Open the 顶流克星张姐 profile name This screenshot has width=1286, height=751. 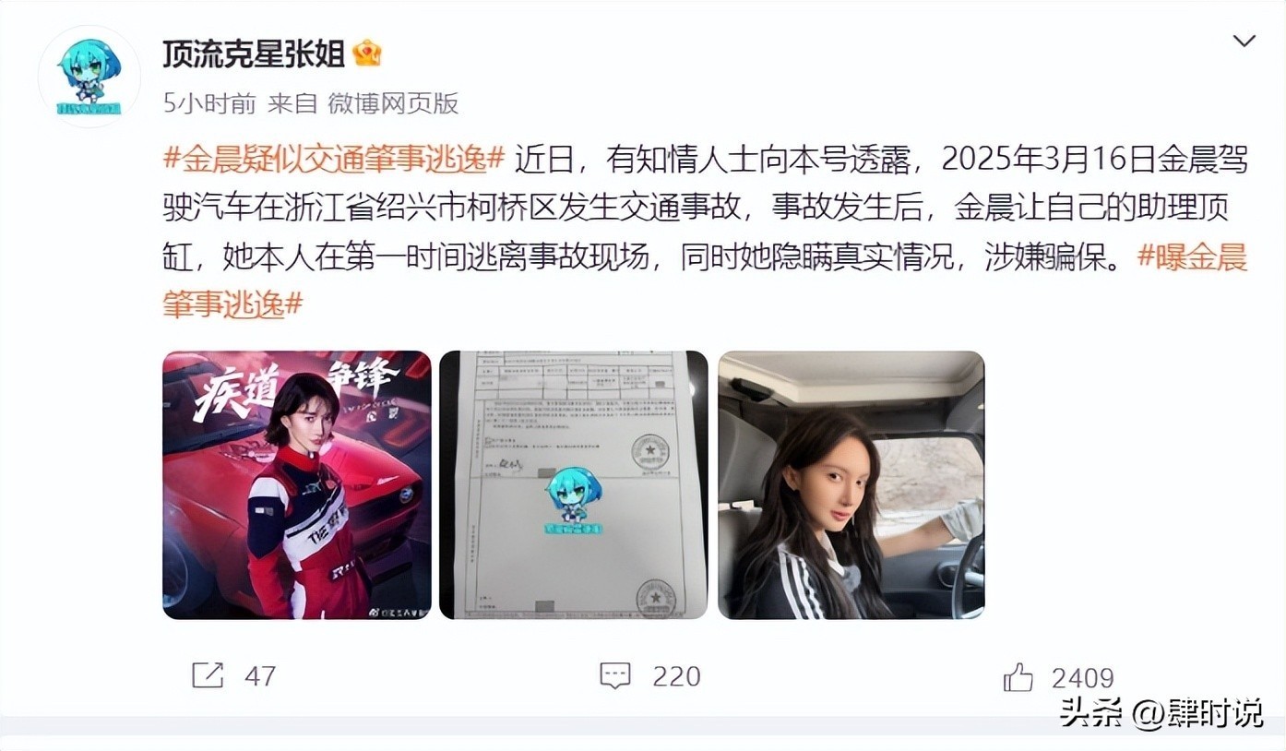[x=253, y=54]
